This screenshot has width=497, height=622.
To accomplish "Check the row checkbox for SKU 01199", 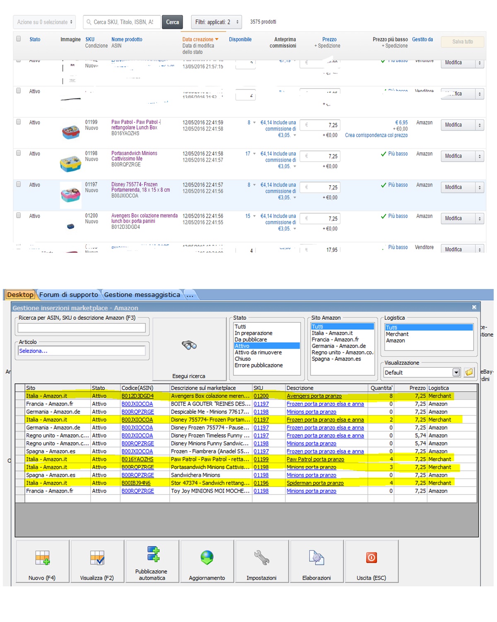I will tap(18, 122).
